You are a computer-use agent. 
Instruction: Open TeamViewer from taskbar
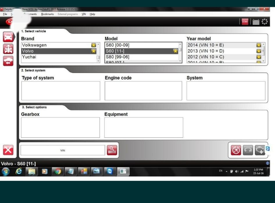110,171
